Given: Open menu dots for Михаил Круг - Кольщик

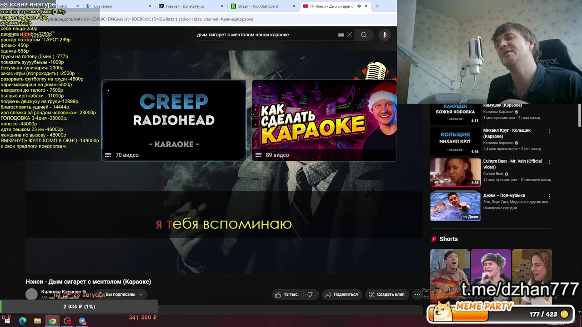Looking at the screenshot, I should click(x=549, y=131).
